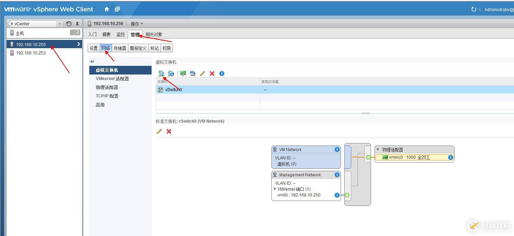Click the 设置 sub-tab button

click(94, 48)
